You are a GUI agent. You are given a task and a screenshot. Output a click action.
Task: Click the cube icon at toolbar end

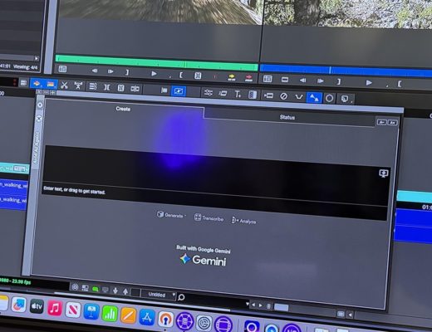tap(345, 99)
